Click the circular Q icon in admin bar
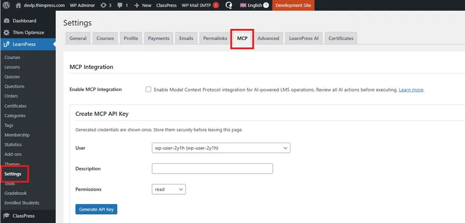465x223 pixels. coord(229,5)
